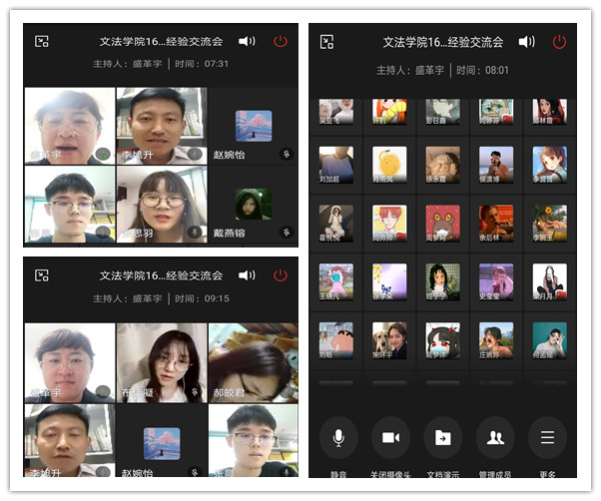Tap the picture-in-picture icon in the 09:15 meeting
This screenshot has height=501, width=601.
[x=41, y=275]
